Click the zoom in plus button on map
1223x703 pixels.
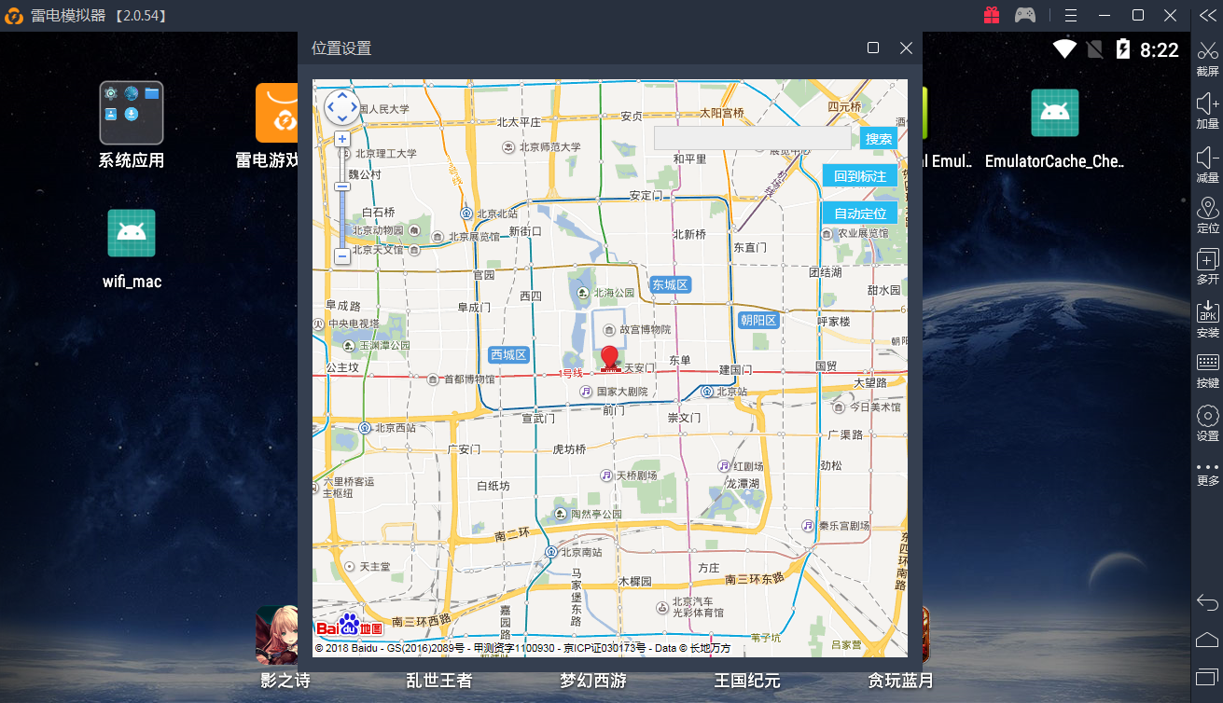342,139
